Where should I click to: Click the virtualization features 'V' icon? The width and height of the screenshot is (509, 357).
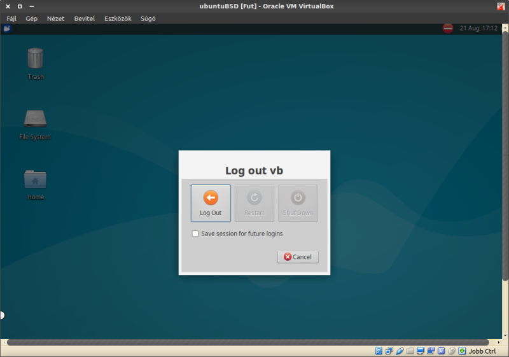tap(441, 351)
